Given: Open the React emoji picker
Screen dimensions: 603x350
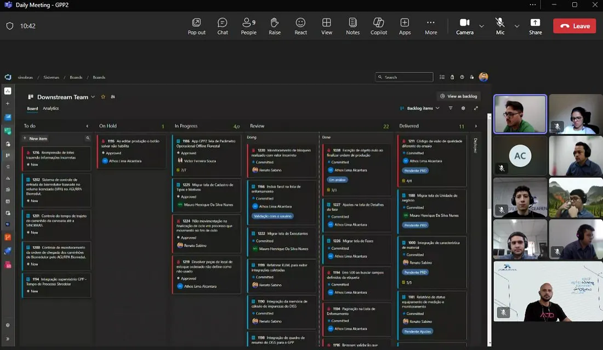Looking at the screenshot, I should pyautogui.click(x=300, y=26).
